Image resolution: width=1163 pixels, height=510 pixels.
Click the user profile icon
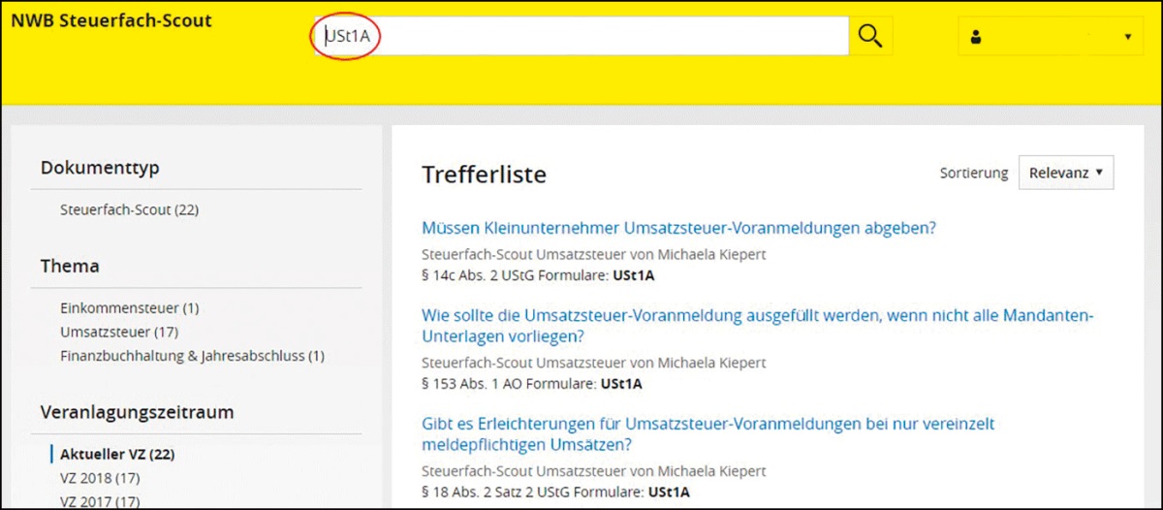976,38
